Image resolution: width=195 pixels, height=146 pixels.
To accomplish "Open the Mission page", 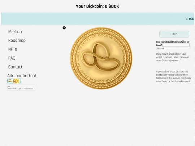I will tap(15, 31).
